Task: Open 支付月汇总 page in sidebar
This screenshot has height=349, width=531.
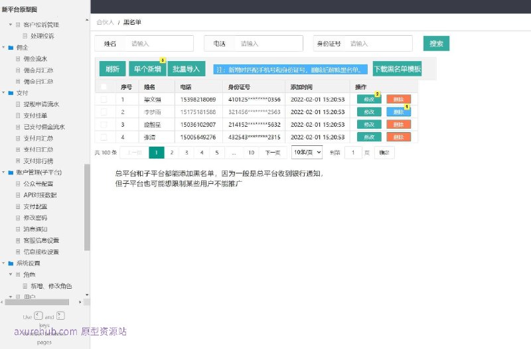Action: [38, 138]
